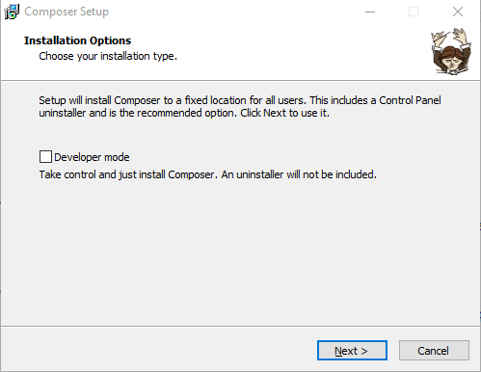Click the "An uninstaller will not be included" sentence
This screenshot has width=481, height=372.
pos(299,174)
